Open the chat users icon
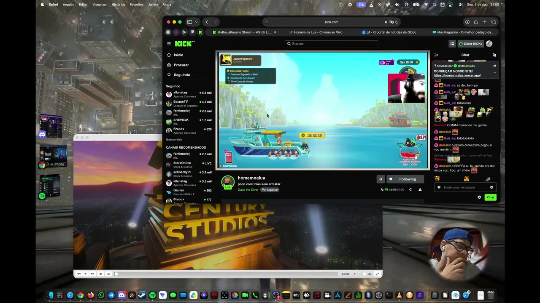The image size is (540, 303). 494,55
